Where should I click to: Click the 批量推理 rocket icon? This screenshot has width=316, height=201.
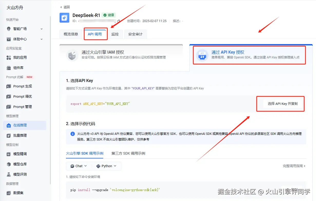coord(9,135)
